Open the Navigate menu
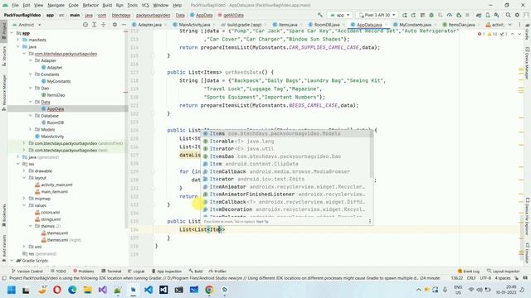 tap(56, 5)
